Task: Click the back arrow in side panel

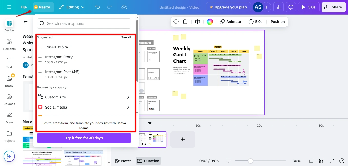Action: [x=25, y=22]
